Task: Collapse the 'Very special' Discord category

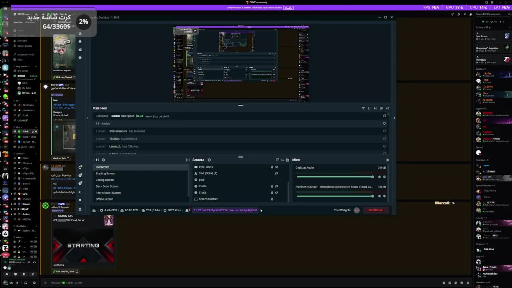Action: coord(22,66)
